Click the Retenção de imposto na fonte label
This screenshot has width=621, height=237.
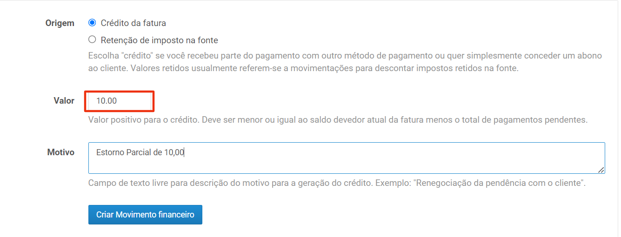point(159,40)
